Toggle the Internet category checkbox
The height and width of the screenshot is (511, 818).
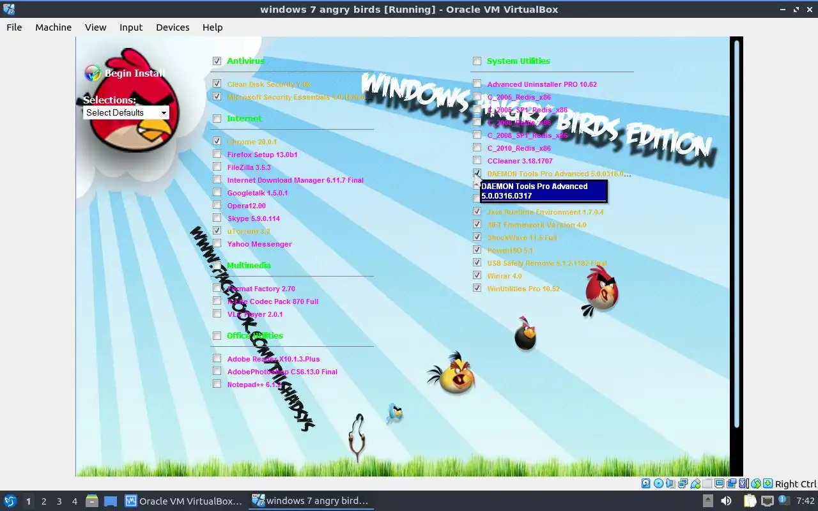pyautogui.click(x=217, y=119)
